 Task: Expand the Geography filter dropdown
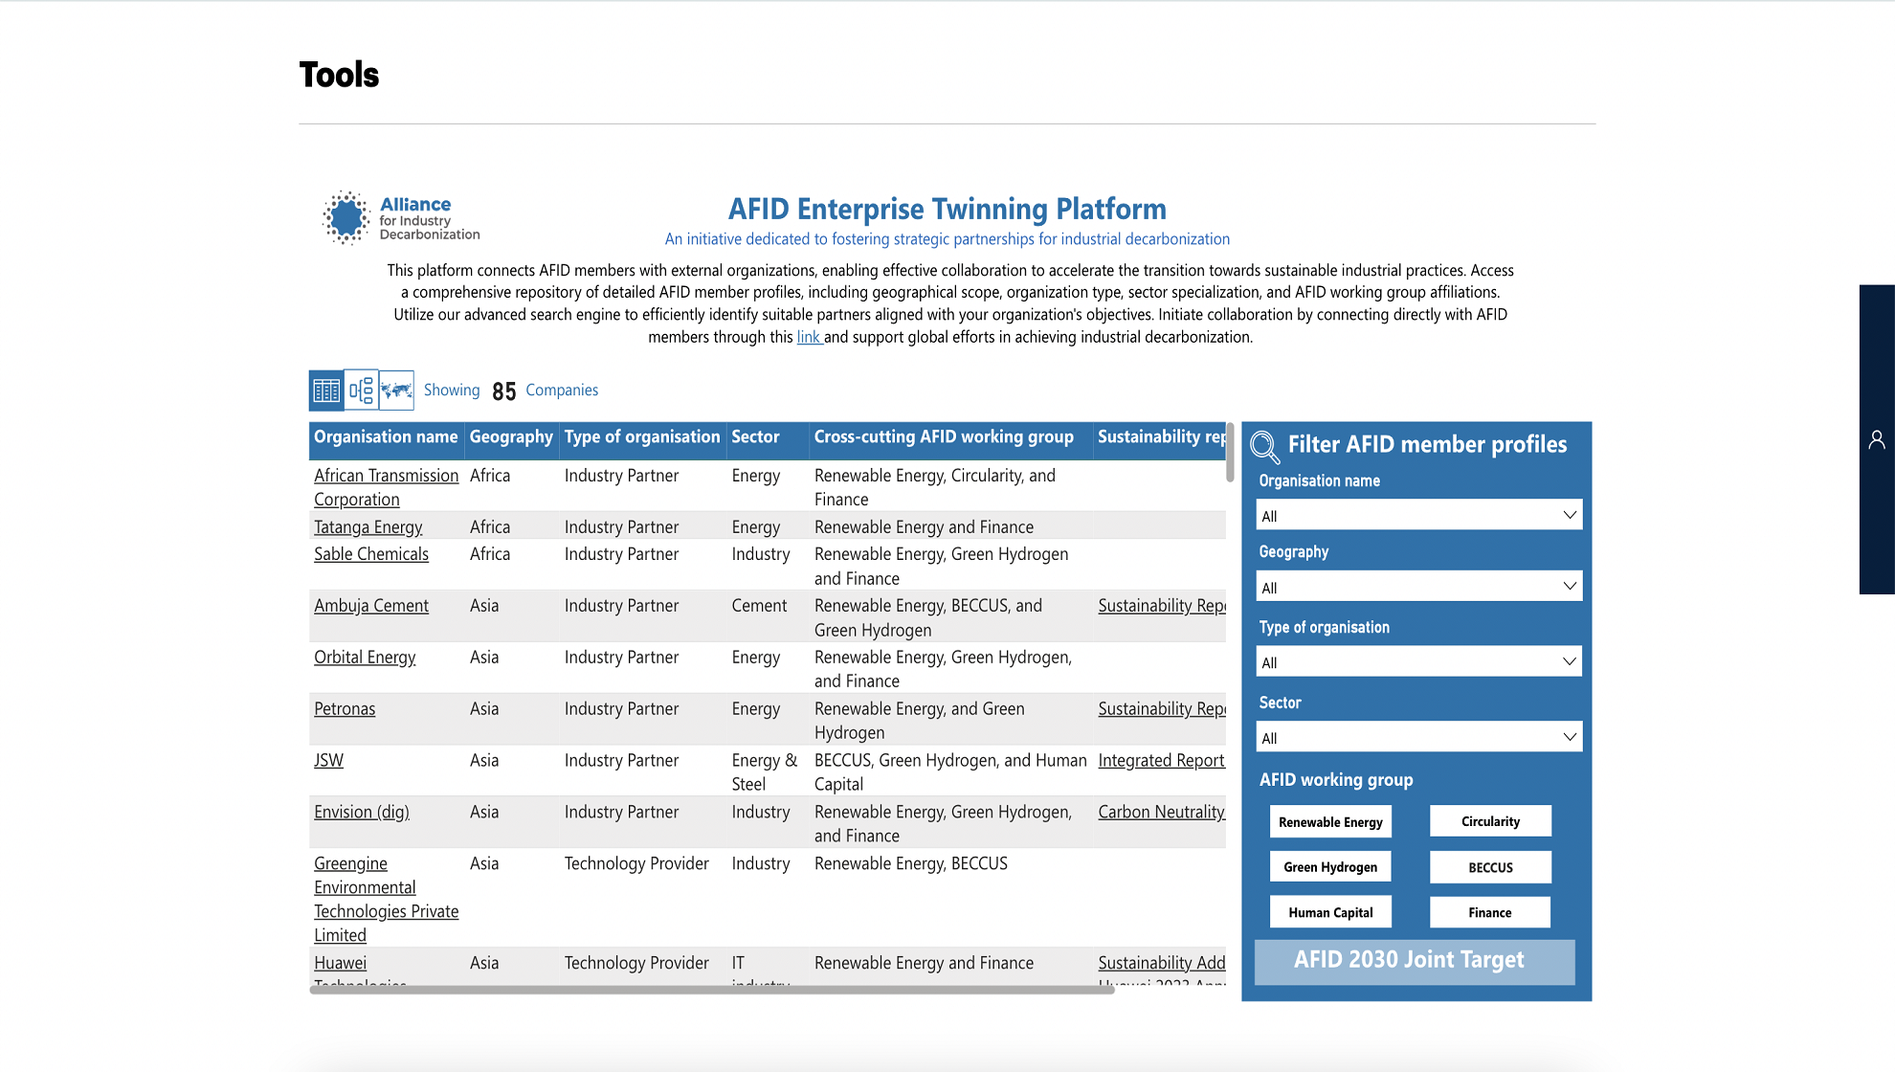1418,587
